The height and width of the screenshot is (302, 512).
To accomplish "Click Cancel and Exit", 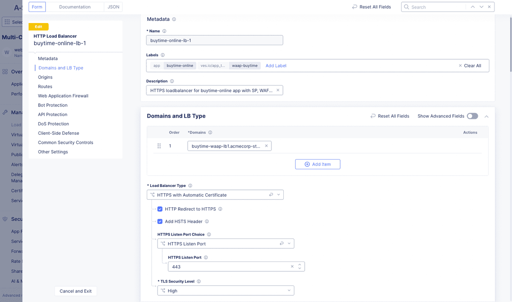I will click(76, 291).
